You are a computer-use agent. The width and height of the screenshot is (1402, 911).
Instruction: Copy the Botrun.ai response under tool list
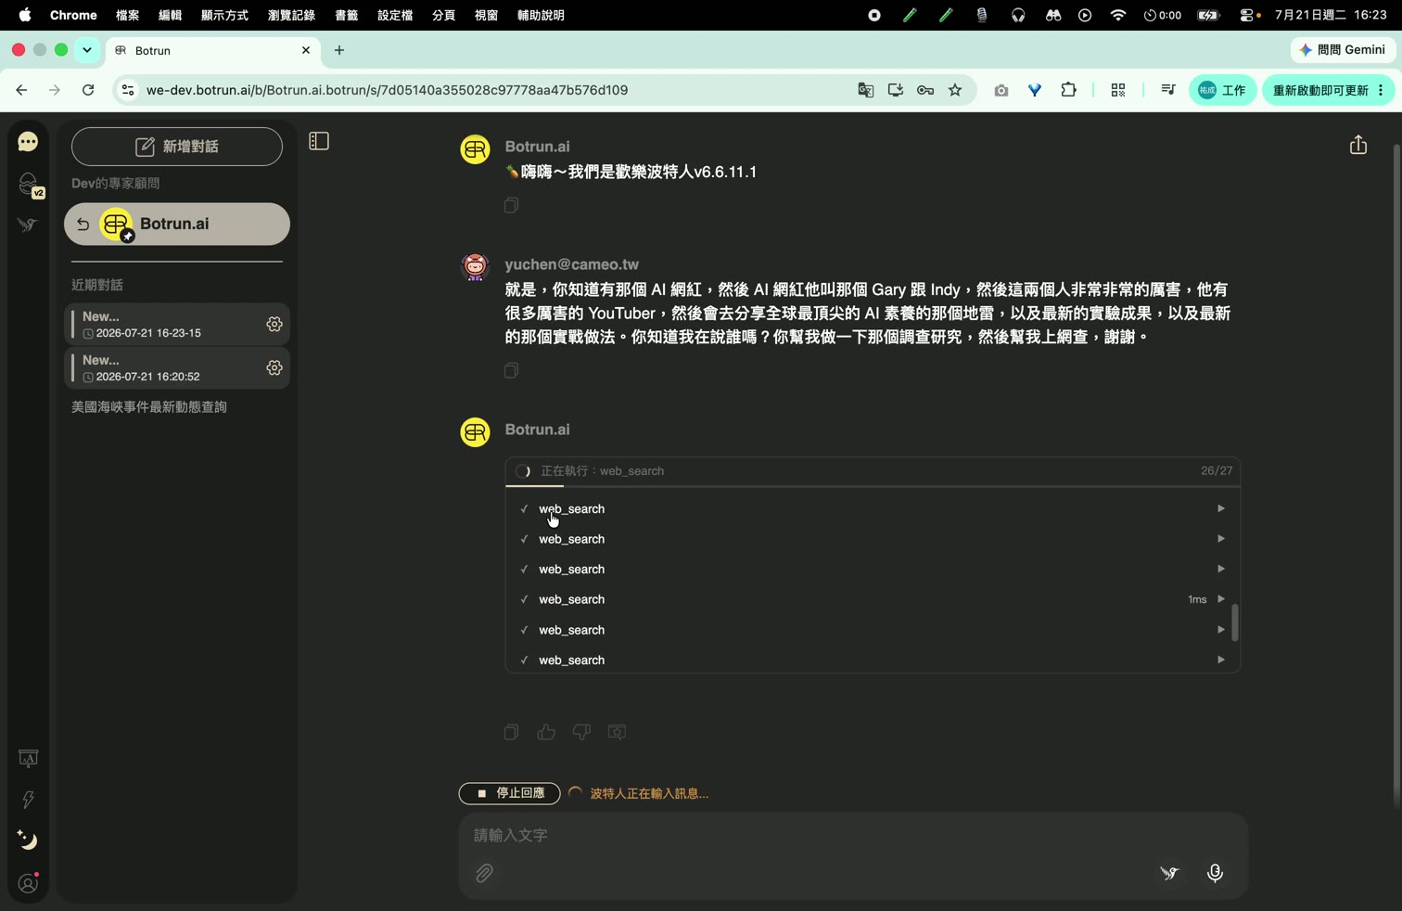point(511,732)
